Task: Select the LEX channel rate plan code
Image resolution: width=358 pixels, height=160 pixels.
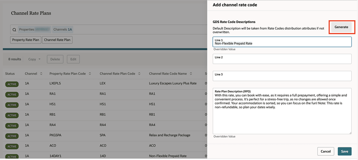Action: coord(103,84)
